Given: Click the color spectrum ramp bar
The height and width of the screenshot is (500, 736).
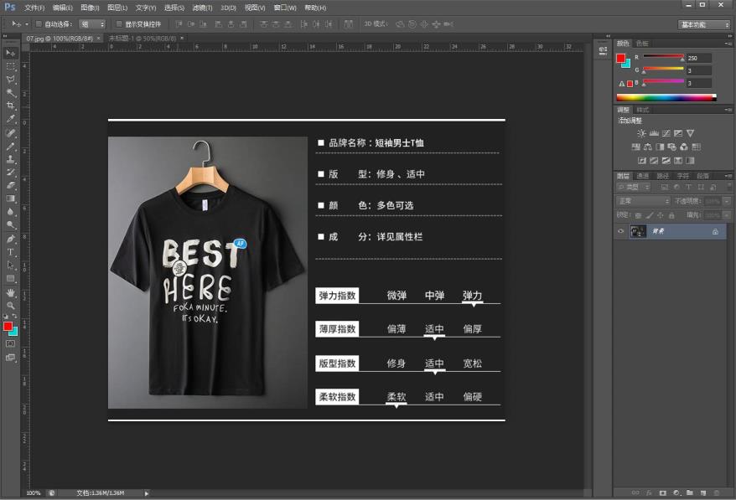Looking at the screenshot, I should pos(666,97).
